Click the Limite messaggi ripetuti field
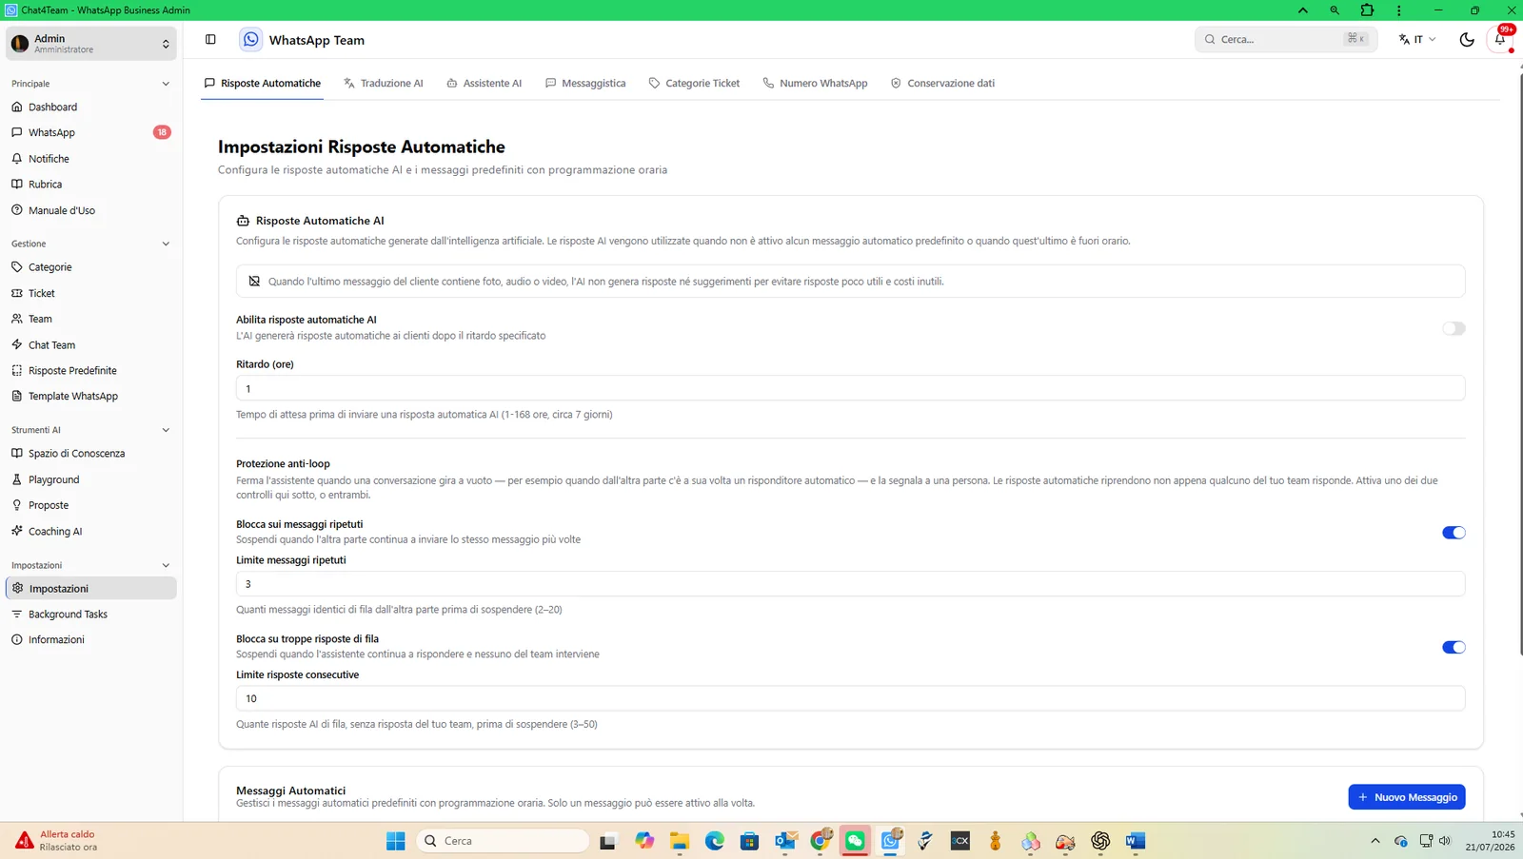The image size is (1523, 859). (850, 584)
